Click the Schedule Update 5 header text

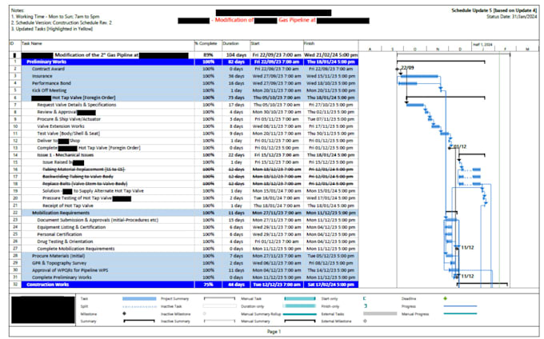(494, 10)
